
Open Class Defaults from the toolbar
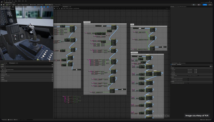pyautogui.click(x=40, y=5)
